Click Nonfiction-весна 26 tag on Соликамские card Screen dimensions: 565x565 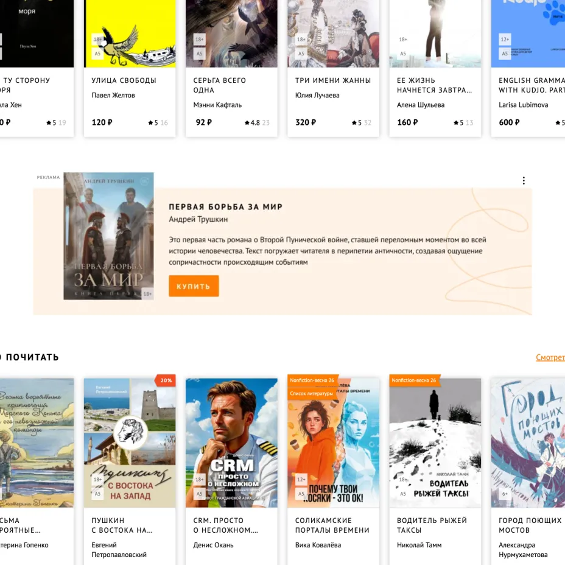pos(312,380)
